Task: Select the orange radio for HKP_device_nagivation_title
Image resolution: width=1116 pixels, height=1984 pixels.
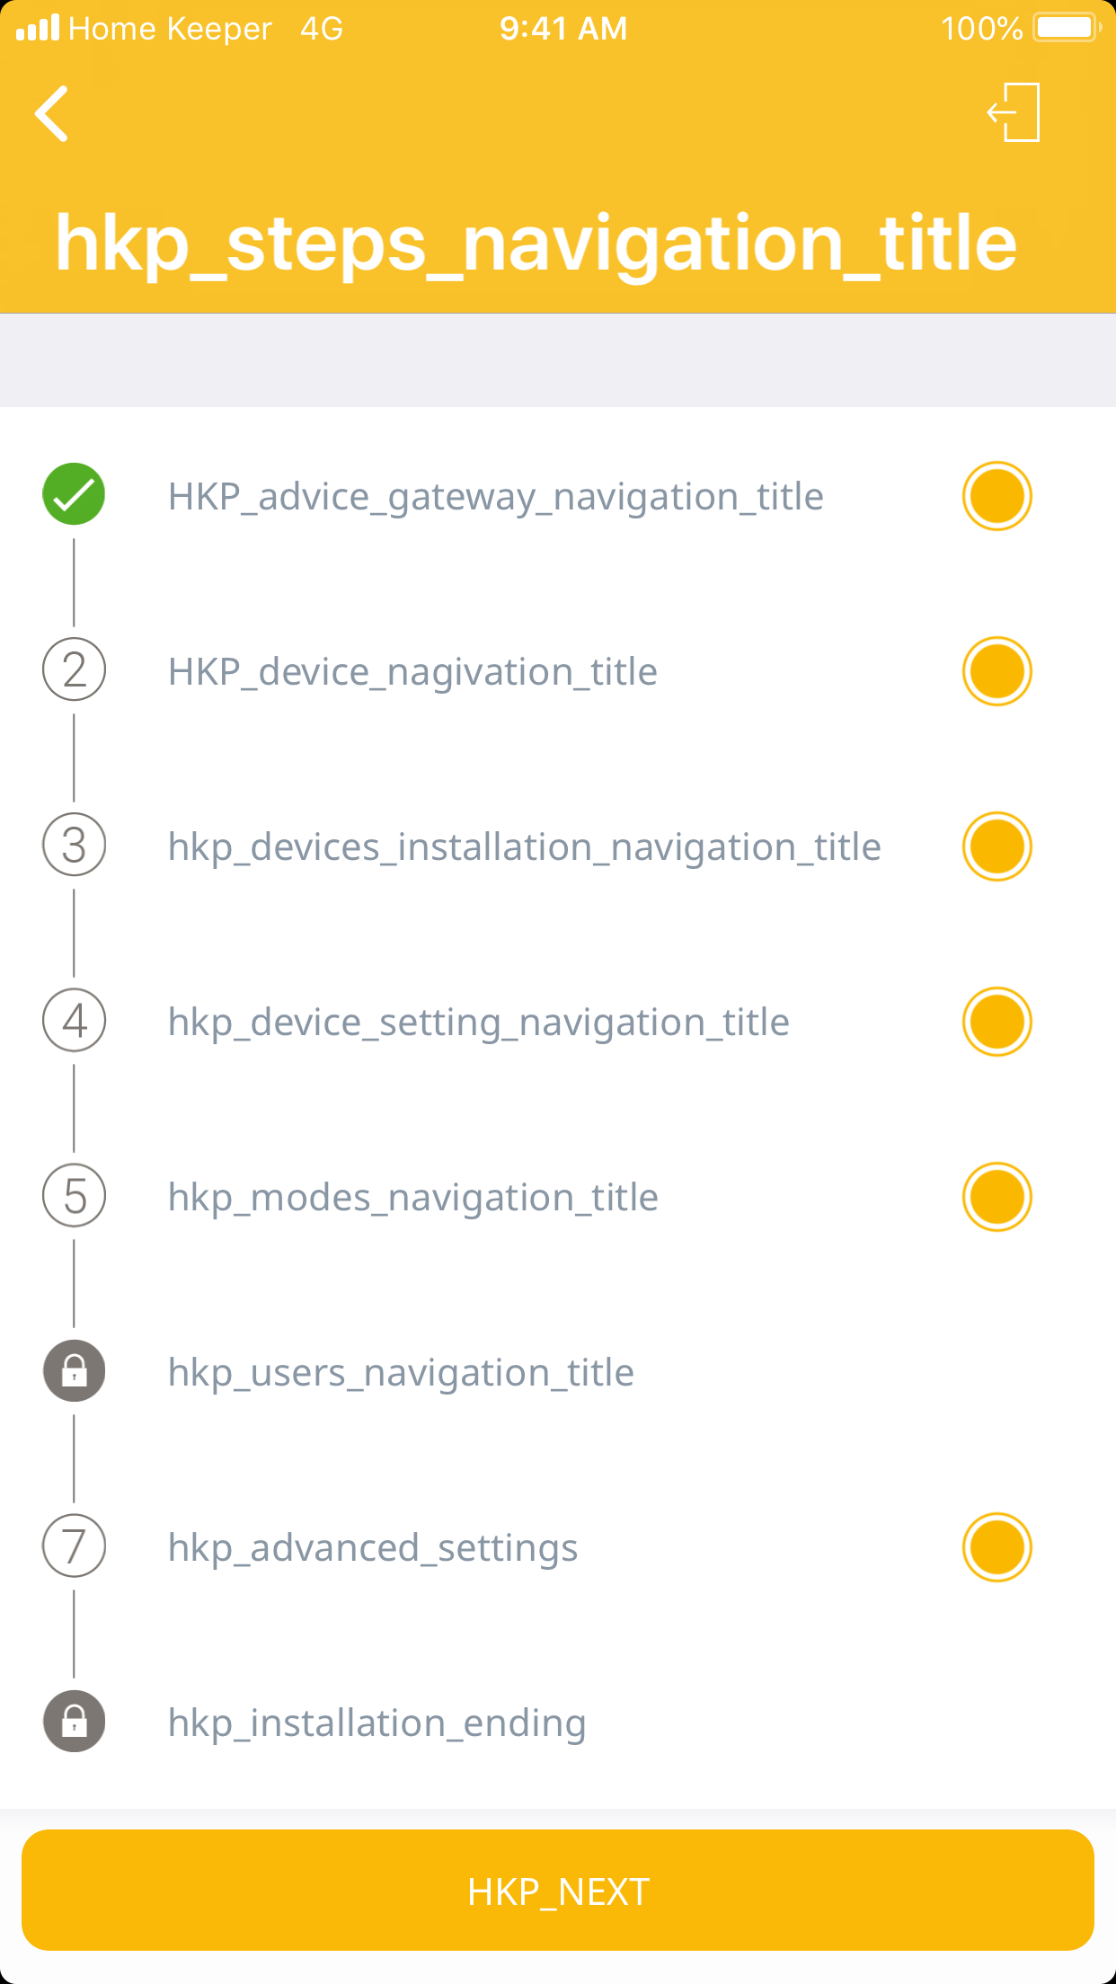Action: tap(996, 671)
